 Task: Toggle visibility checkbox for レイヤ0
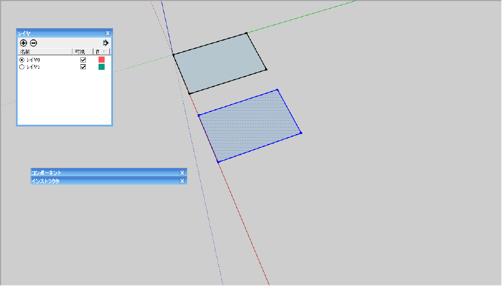pyautogui.click(x=83, y=60)
